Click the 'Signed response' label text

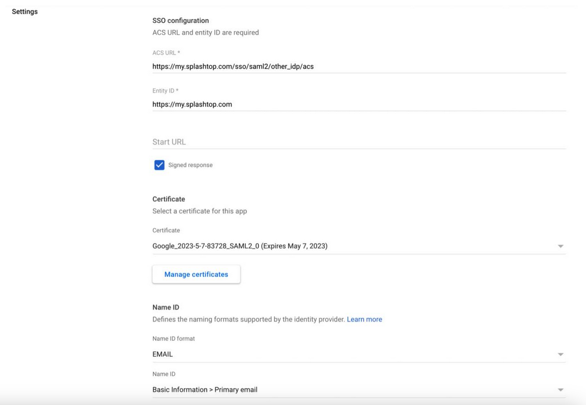tap(190, 165)
